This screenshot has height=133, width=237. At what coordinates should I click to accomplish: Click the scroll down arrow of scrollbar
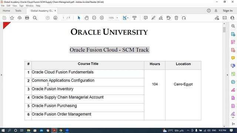(x=224, y=126)
